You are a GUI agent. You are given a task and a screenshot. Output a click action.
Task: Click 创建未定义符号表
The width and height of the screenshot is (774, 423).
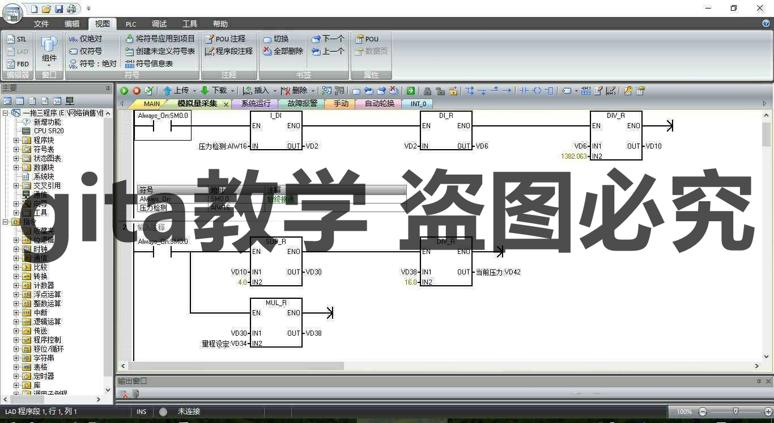click(x=160, y=51)
